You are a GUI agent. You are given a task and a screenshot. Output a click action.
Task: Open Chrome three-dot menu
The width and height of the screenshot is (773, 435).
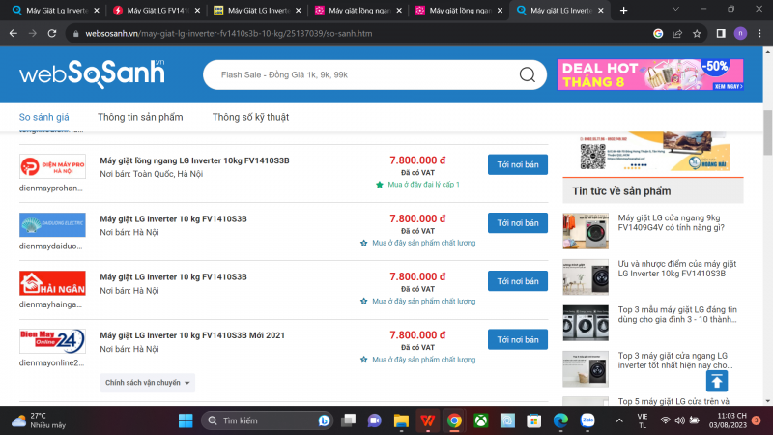pyautogui.click(x=759, y=33)
